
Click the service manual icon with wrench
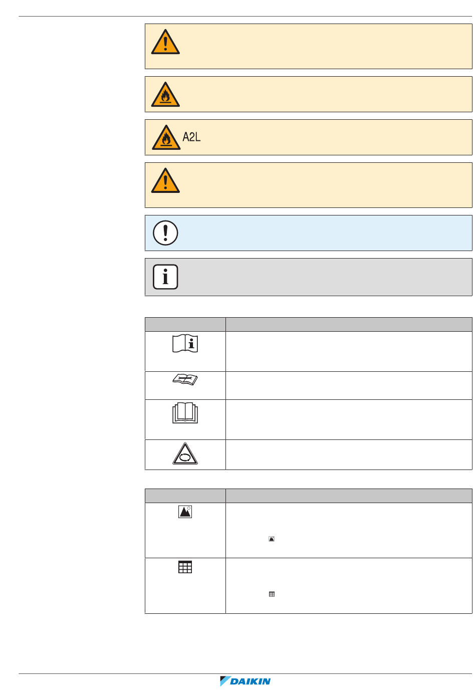click(x=185, y=380)
